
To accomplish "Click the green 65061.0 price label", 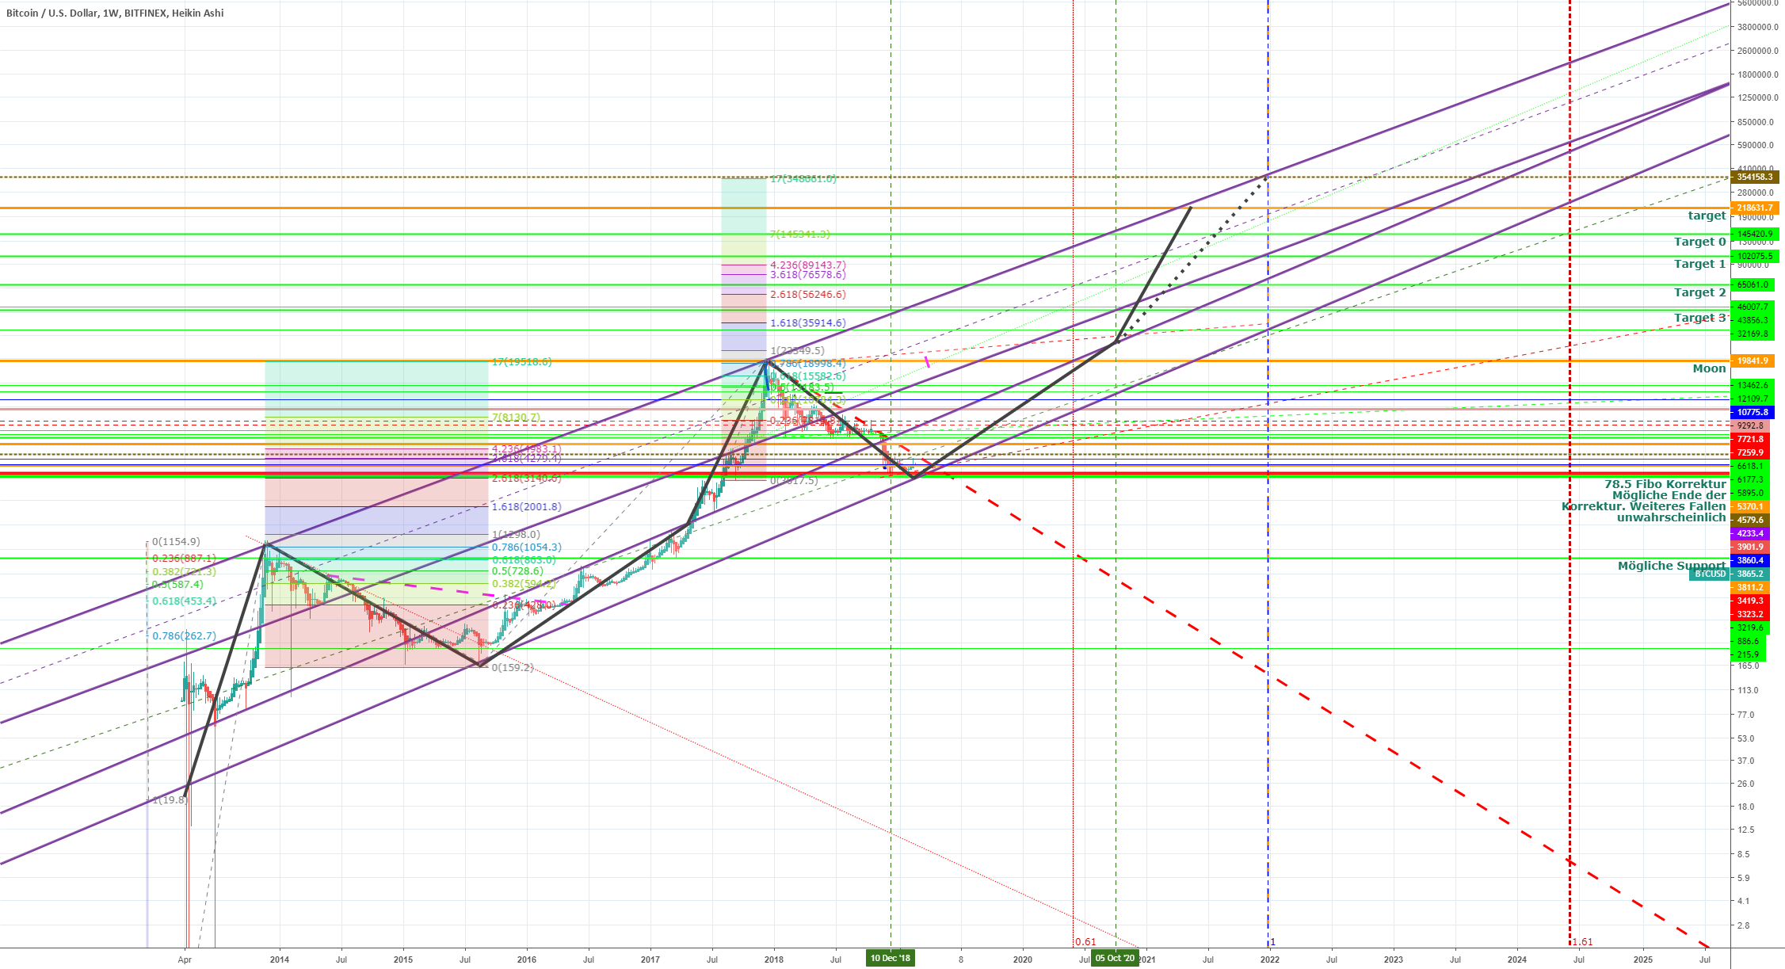I will (x=1751, y=284).
